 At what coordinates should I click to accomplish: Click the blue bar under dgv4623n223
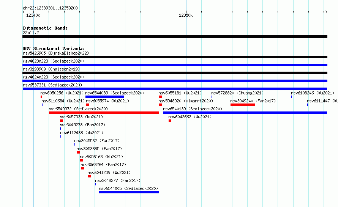(175, 65)
